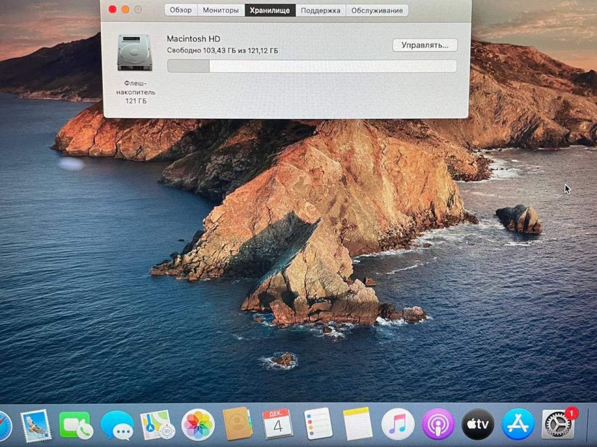
Task: Click the Управлять... button
Action: (x=425, y=45)
